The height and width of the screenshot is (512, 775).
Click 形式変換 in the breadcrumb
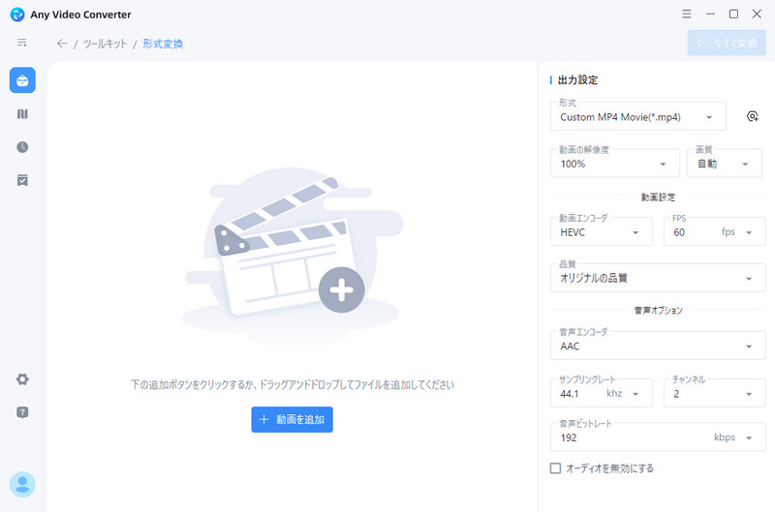point(163,44)
